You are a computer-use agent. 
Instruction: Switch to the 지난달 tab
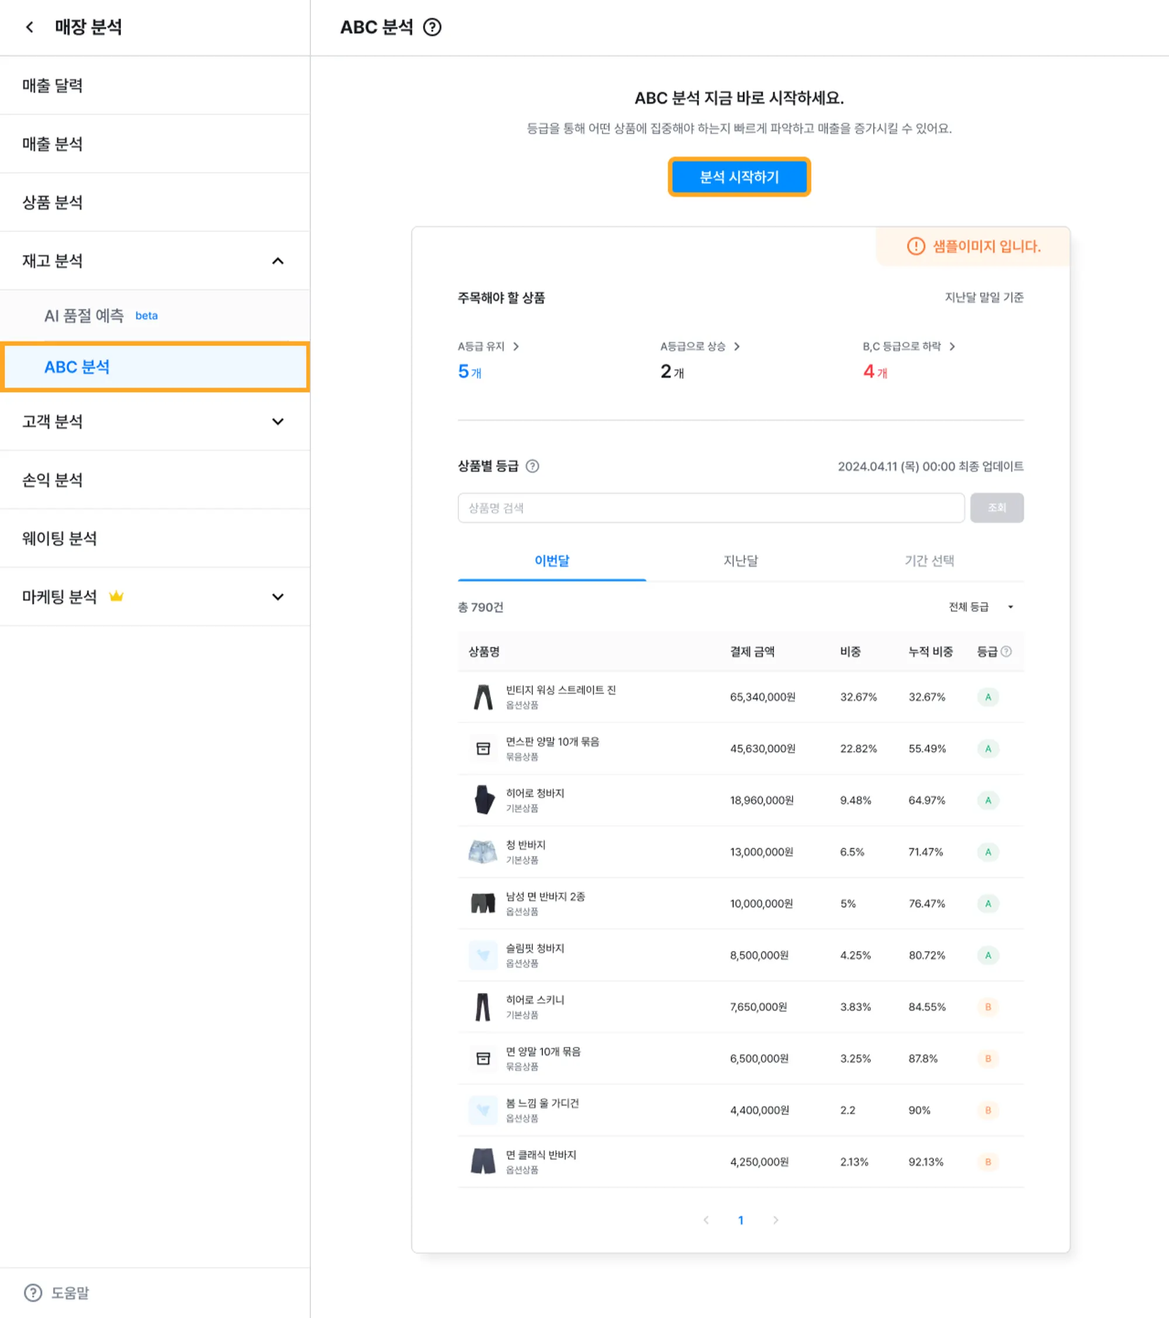coord(740,561)
